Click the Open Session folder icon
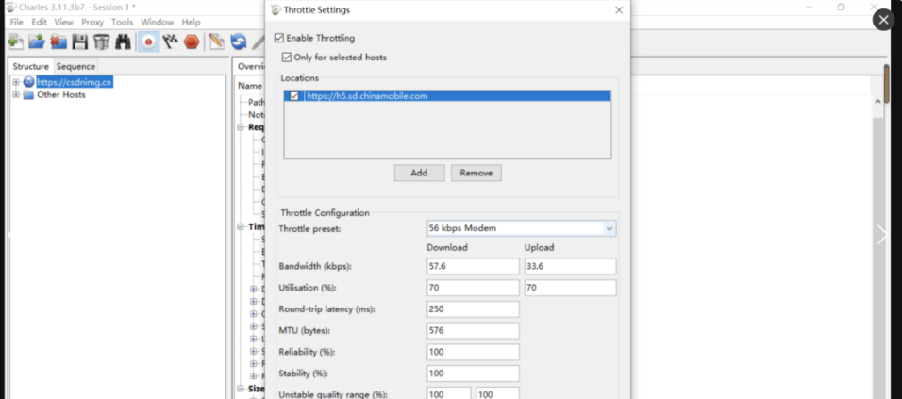Viewport: 902px width, 399px height. tap(37, 42)
